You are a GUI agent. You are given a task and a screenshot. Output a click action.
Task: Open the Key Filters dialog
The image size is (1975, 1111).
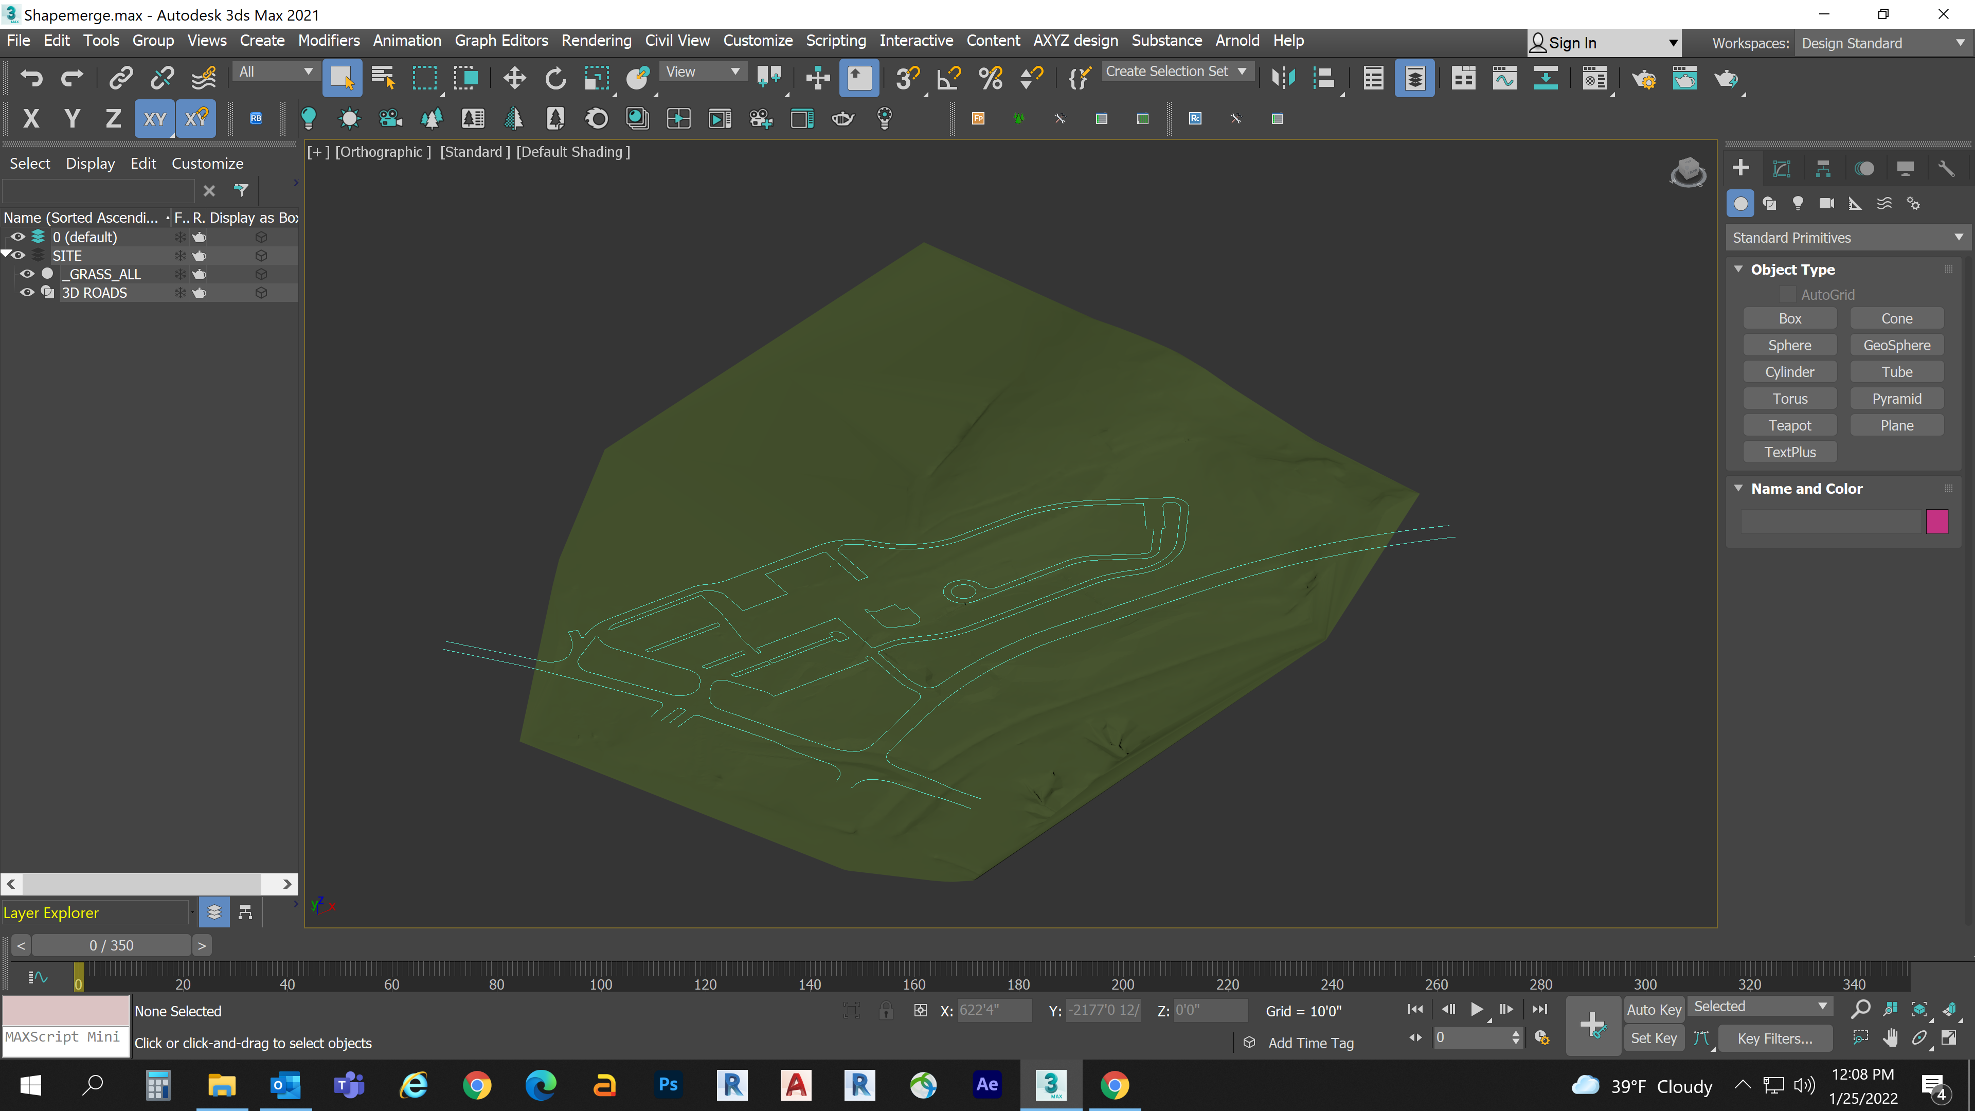(x=1775, y=1038)
